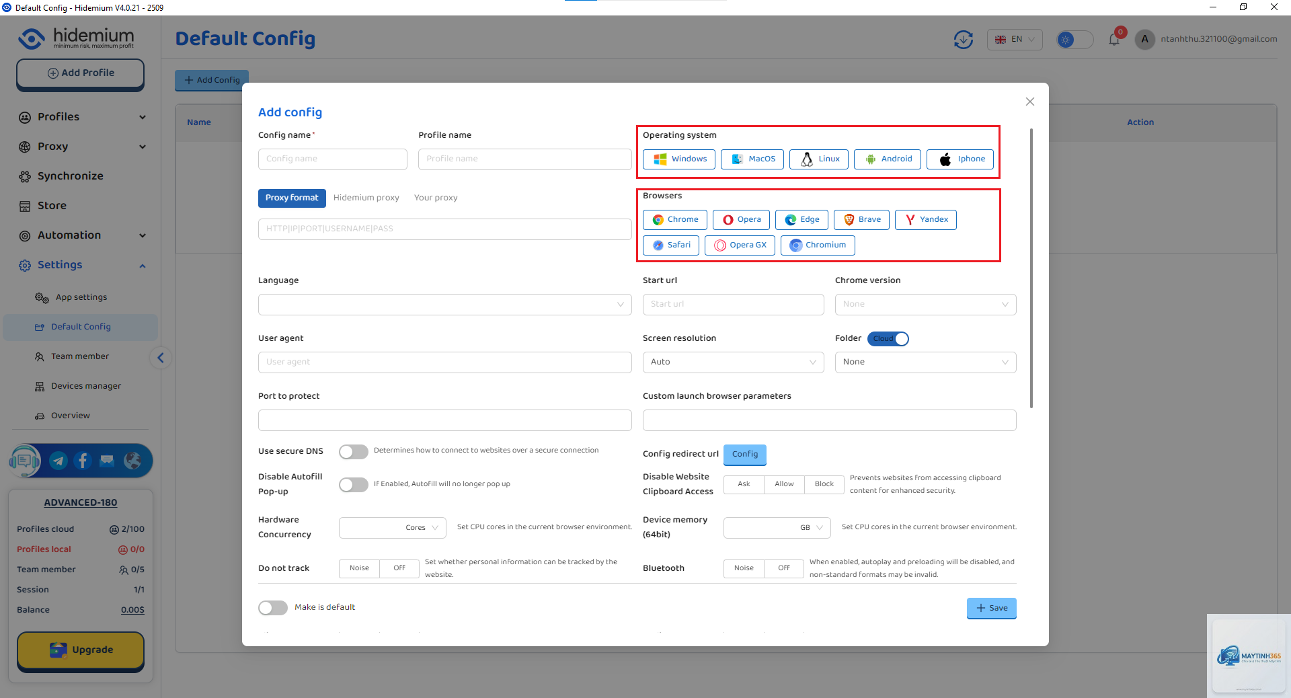Choose the Opera browser

(x=741, y=220)
